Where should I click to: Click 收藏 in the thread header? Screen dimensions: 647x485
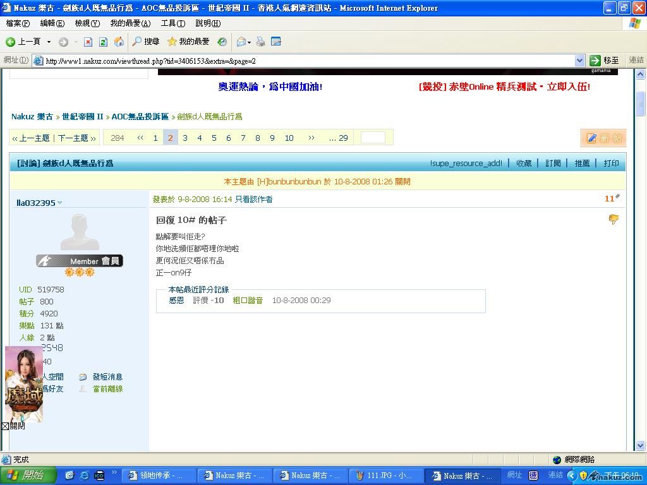click(x=524, y=164)
